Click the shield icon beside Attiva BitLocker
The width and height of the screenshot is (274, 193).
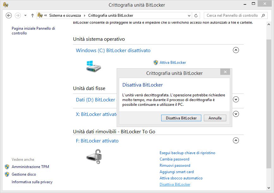[x=155, y=63]
